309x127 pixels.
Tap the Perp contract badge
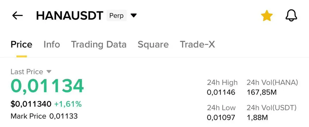point(116,16)
